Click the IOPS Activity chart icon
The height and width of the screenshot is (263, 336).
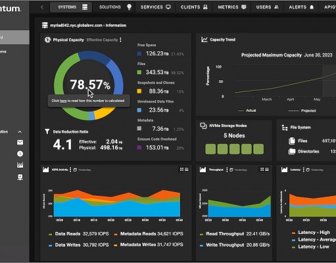tap(45, 170)
